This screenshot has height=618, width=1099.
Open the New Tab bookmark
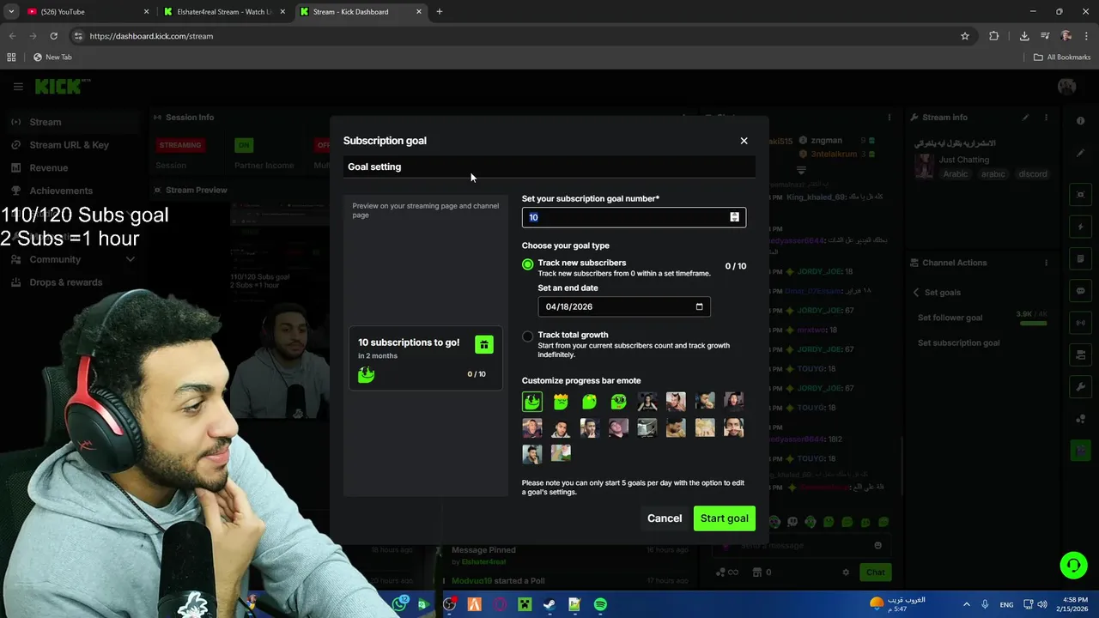click(x=52, y=58)
